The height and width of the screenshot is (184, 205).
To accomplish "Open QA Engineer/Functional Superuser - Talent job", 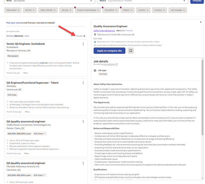I will click(x=32, y=83).
